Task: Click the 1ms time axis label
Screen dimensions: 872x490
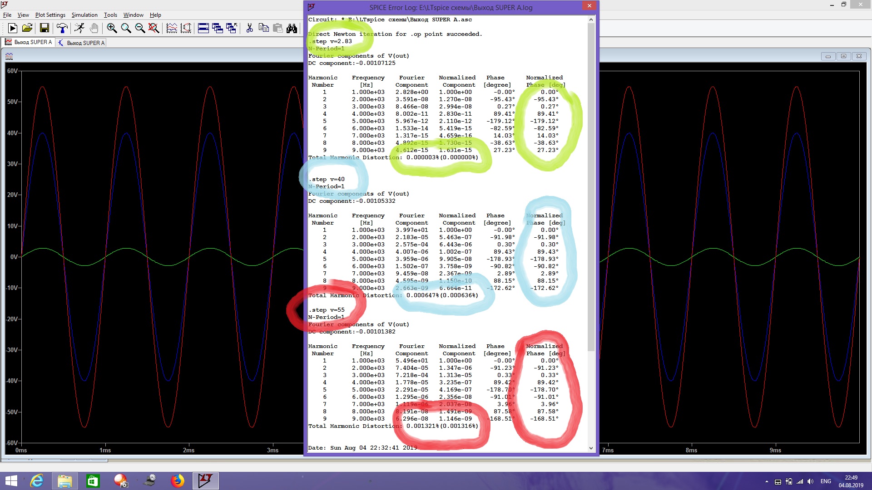Action: click(x=105, y=450)
